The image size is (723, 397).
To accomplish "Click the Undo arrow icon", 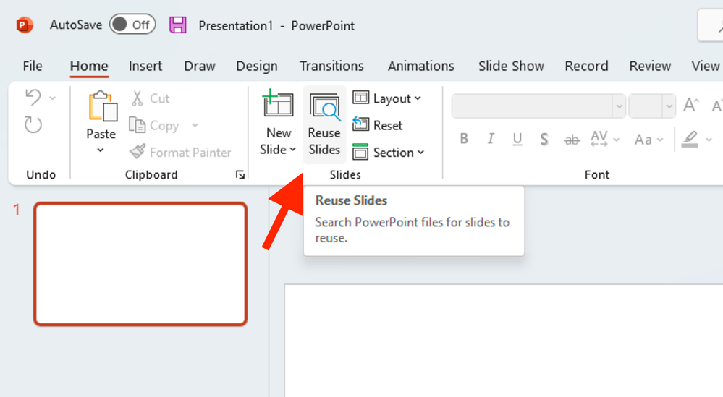I will point(33,98).
